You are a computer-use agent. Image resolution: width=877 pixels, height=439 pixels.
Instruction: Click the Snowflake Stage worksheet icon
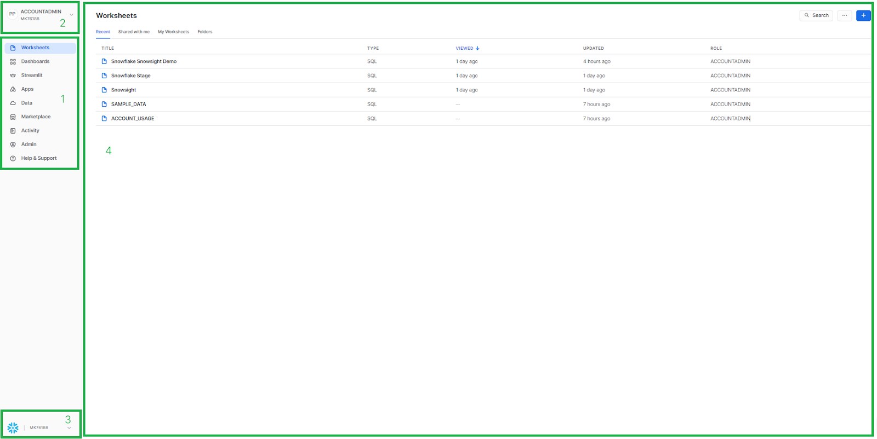[x=104, y=76]
